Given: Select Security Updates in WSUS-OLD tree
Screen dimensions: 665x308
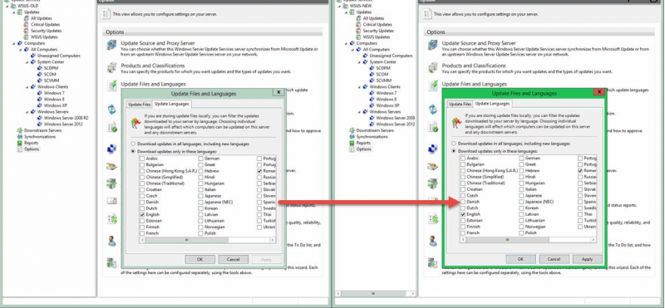Looking at the screenshot, I should (46, 31).
